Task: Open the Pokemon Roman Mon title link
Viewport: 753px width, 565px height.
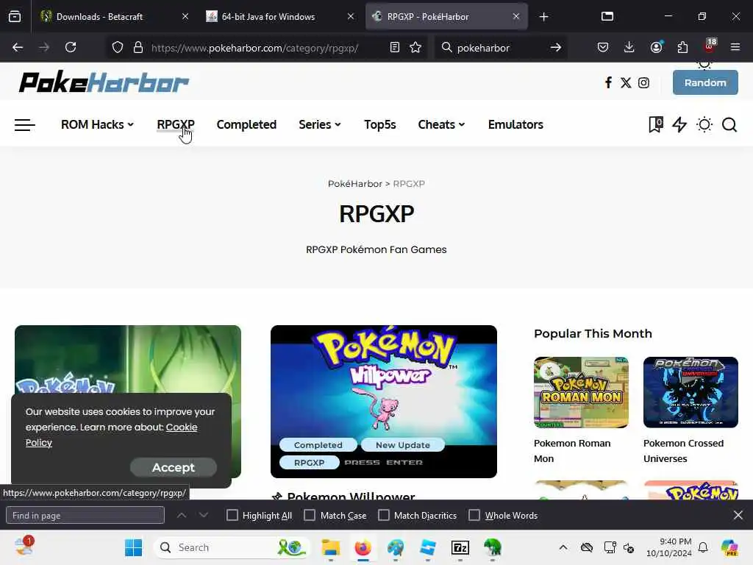Action: (572, 451)
